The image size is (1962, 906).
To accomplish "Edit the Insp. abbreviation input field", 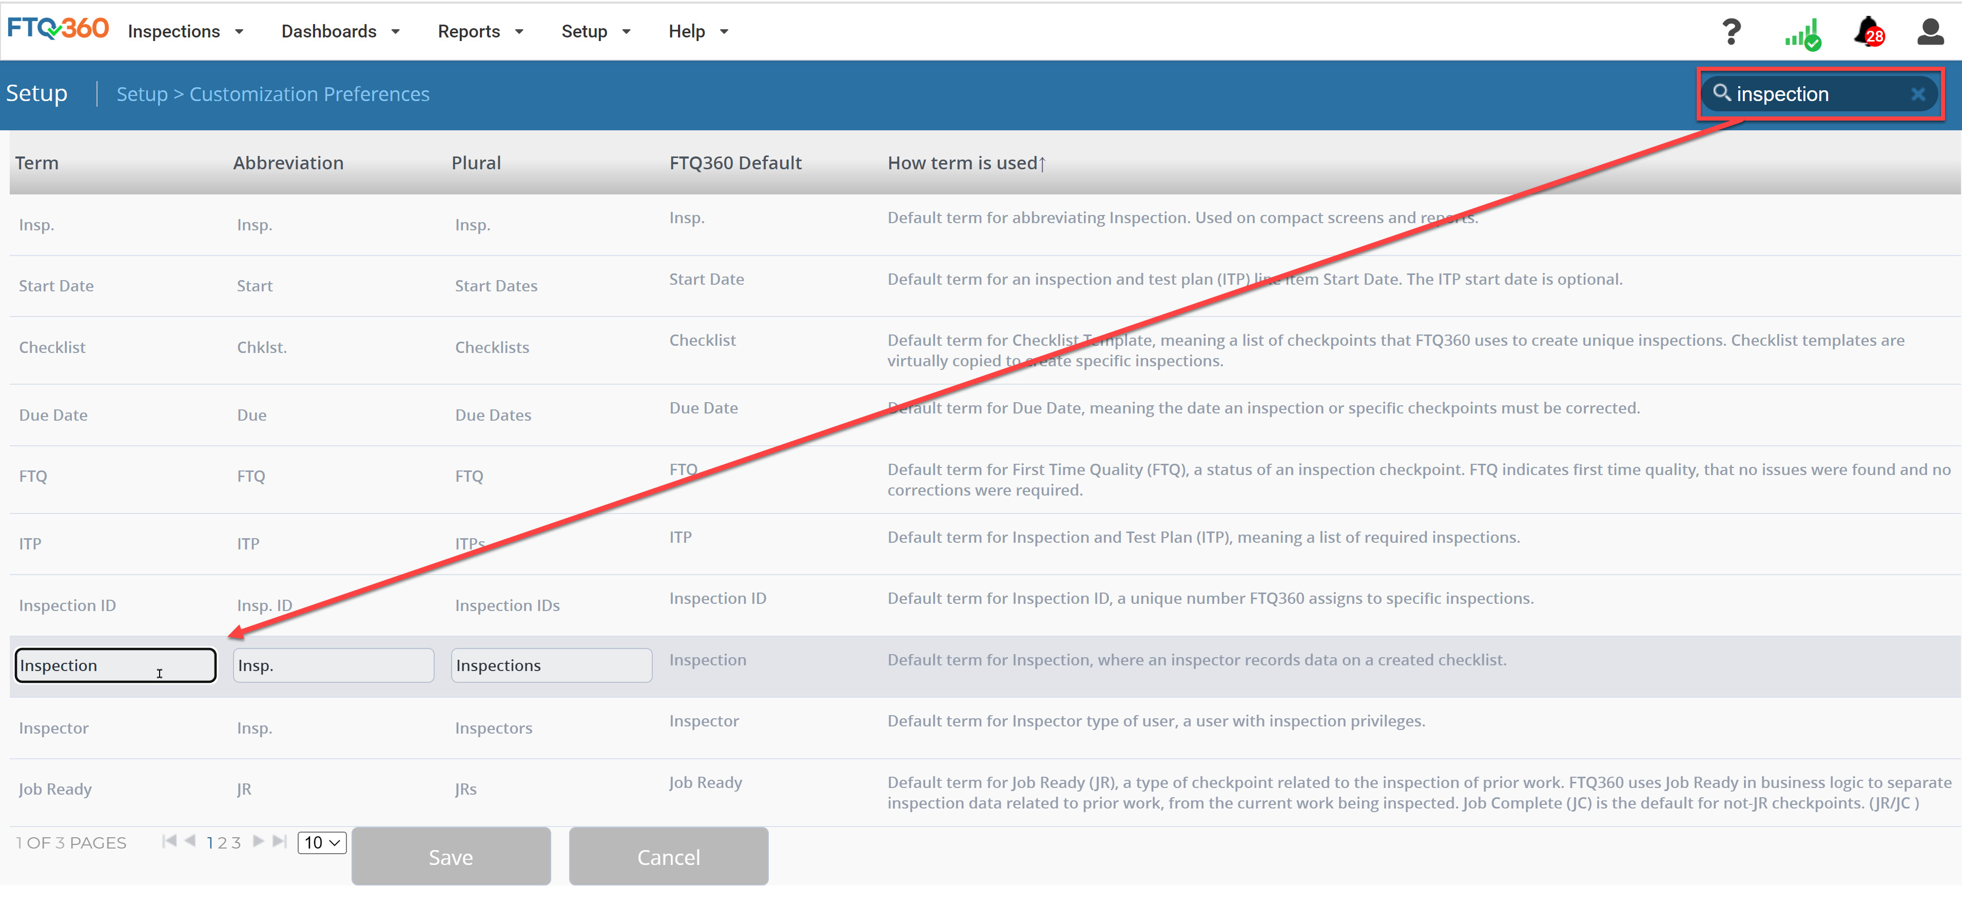I will tap(334, 665).
